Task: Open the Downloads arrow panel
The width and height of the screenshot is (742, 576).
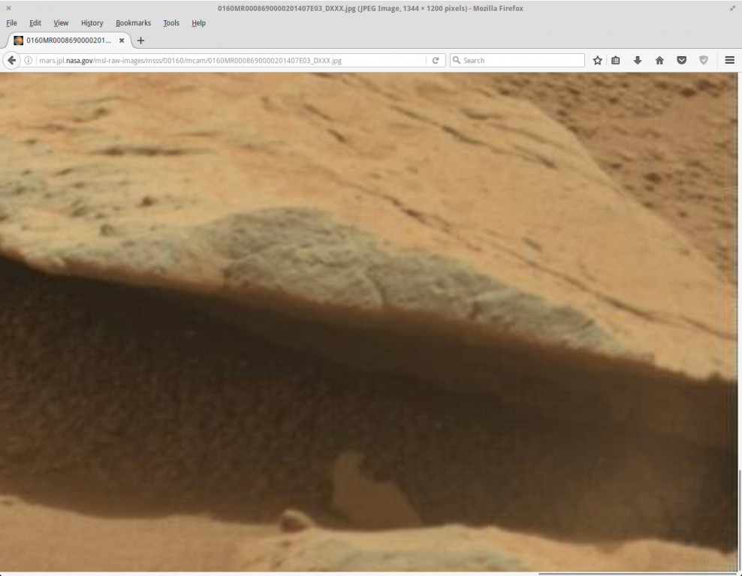Action: pos(638,60)
